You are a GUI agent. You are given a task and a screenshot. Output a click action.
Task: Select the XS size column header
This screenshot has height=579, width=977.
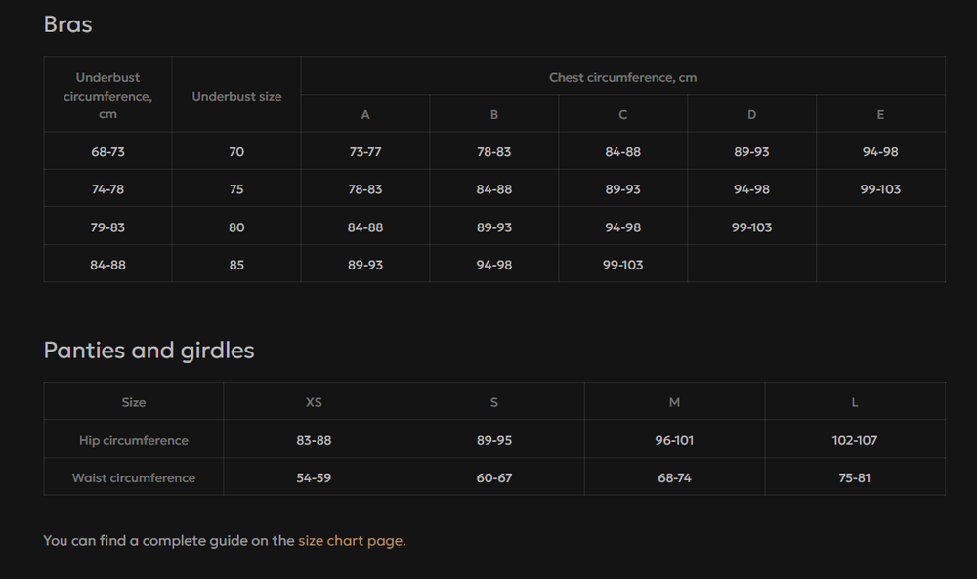point(314,402)
